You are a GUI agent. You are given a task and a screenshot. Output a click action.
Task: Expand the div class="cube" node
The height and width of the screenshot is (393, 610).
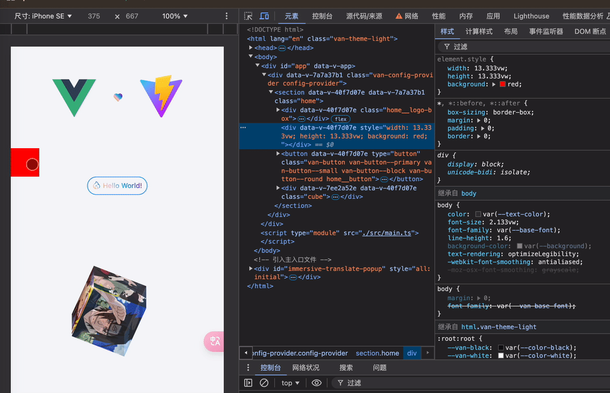point(278,187)
